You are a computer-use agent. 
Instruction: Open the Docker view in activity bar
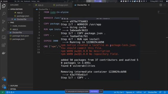pyautogui.click(x=4, y=53)
